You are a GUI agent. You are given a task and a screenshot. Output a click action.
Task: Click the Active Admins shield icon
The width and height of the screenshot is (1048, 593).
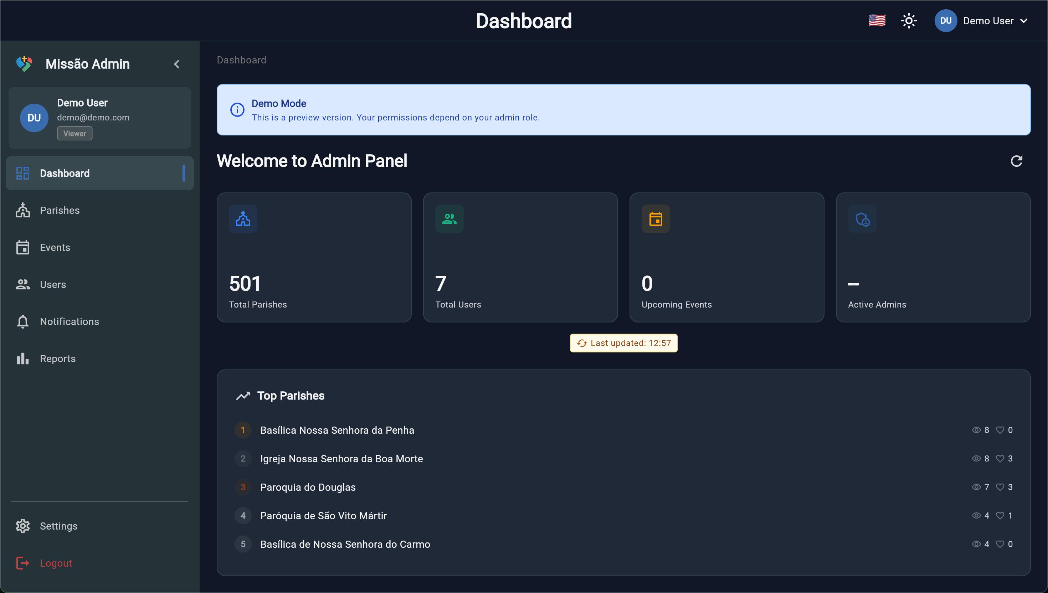pos(862,219)
